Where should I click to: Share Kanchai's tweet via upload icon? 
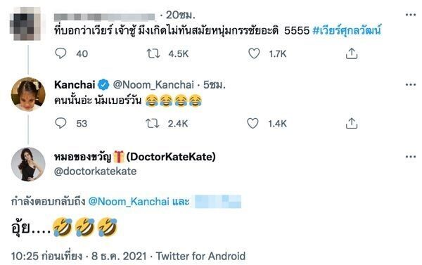pyautogui.click(x=352, y=123)
